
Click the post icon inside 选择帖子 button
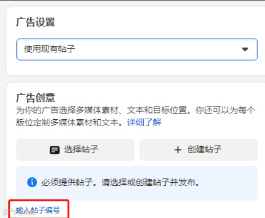(x=55, y=150)
